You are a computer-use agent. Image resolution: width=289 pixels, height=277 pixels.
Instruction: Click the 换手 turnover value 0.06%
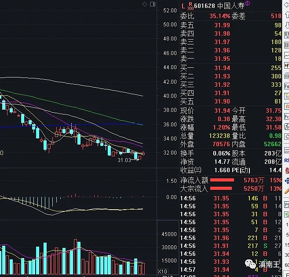click(221, 153)
